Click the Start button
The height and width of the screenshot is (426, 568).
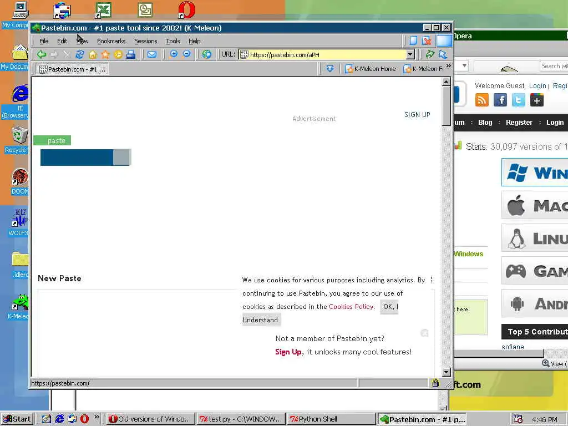[17, 419]
